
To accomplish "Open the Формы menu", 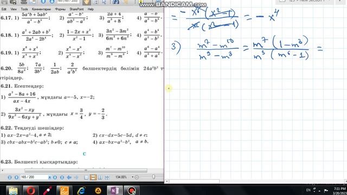I will tap(60, 9).
